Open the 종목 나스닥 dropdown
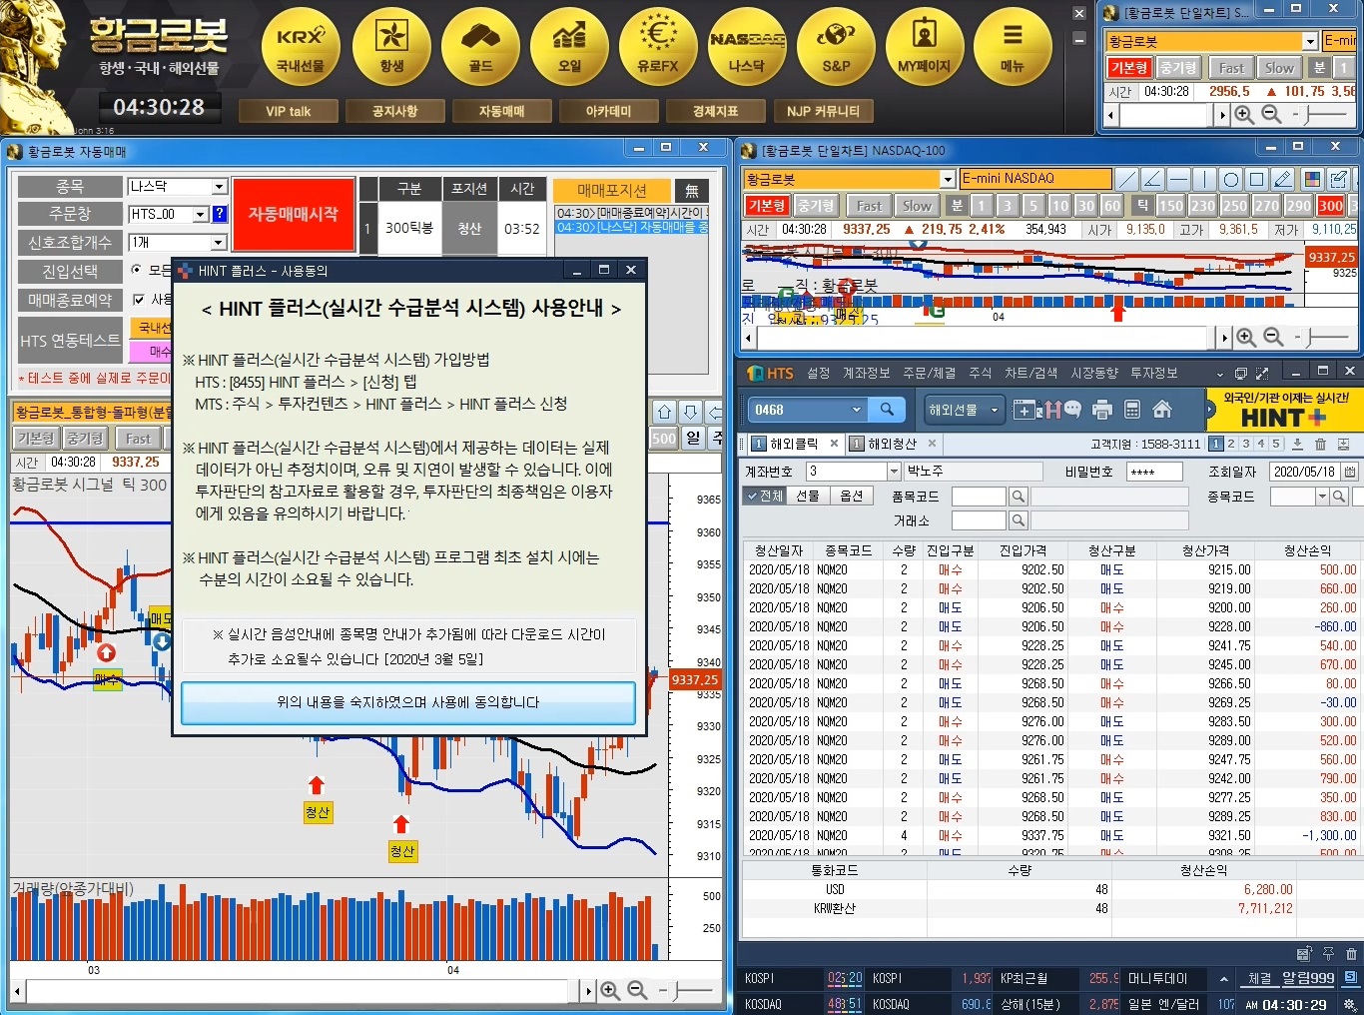The width and height of the screenshot is (1364, 1015). click(x=219, y=187)
